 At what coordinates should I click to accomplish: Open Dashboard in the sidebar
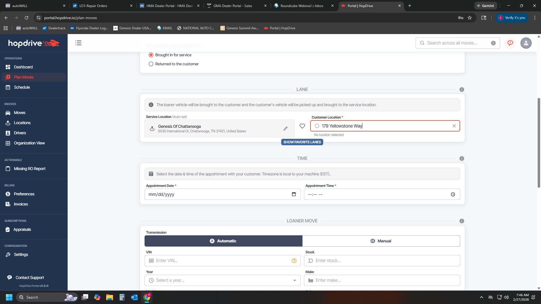pyautogui.click(x=23, y=67)
